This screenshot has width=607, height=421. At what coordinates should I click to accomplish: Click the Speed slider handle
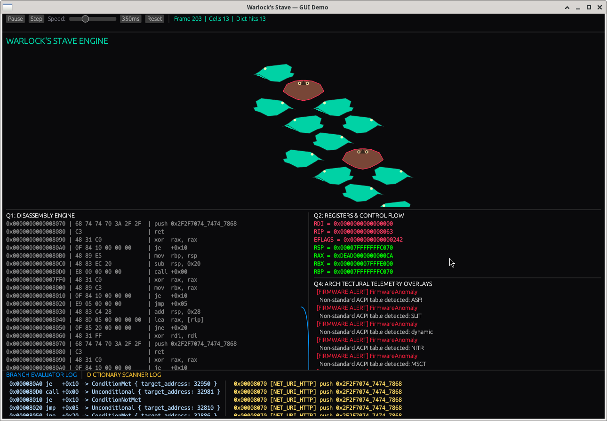(85, 19)
